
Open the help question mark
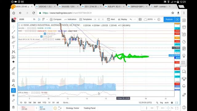184,107
